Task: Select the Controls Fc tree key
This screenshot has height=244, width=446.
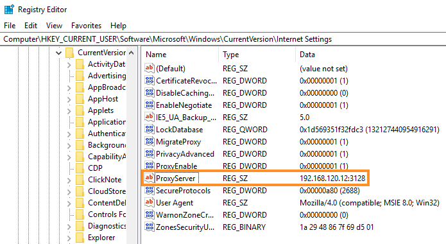Action: click(x=107, y=214)
